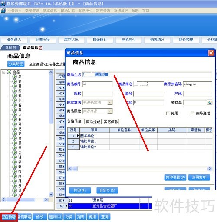Click the 条码打印 button
Image resolution: width=217 pixels, height=222 pixels.
pos(199,177)
